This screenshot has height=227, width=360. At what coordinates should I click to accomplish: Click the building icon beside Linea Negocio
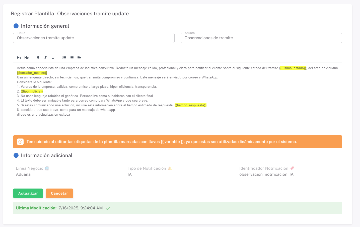(x=47, y=168)
